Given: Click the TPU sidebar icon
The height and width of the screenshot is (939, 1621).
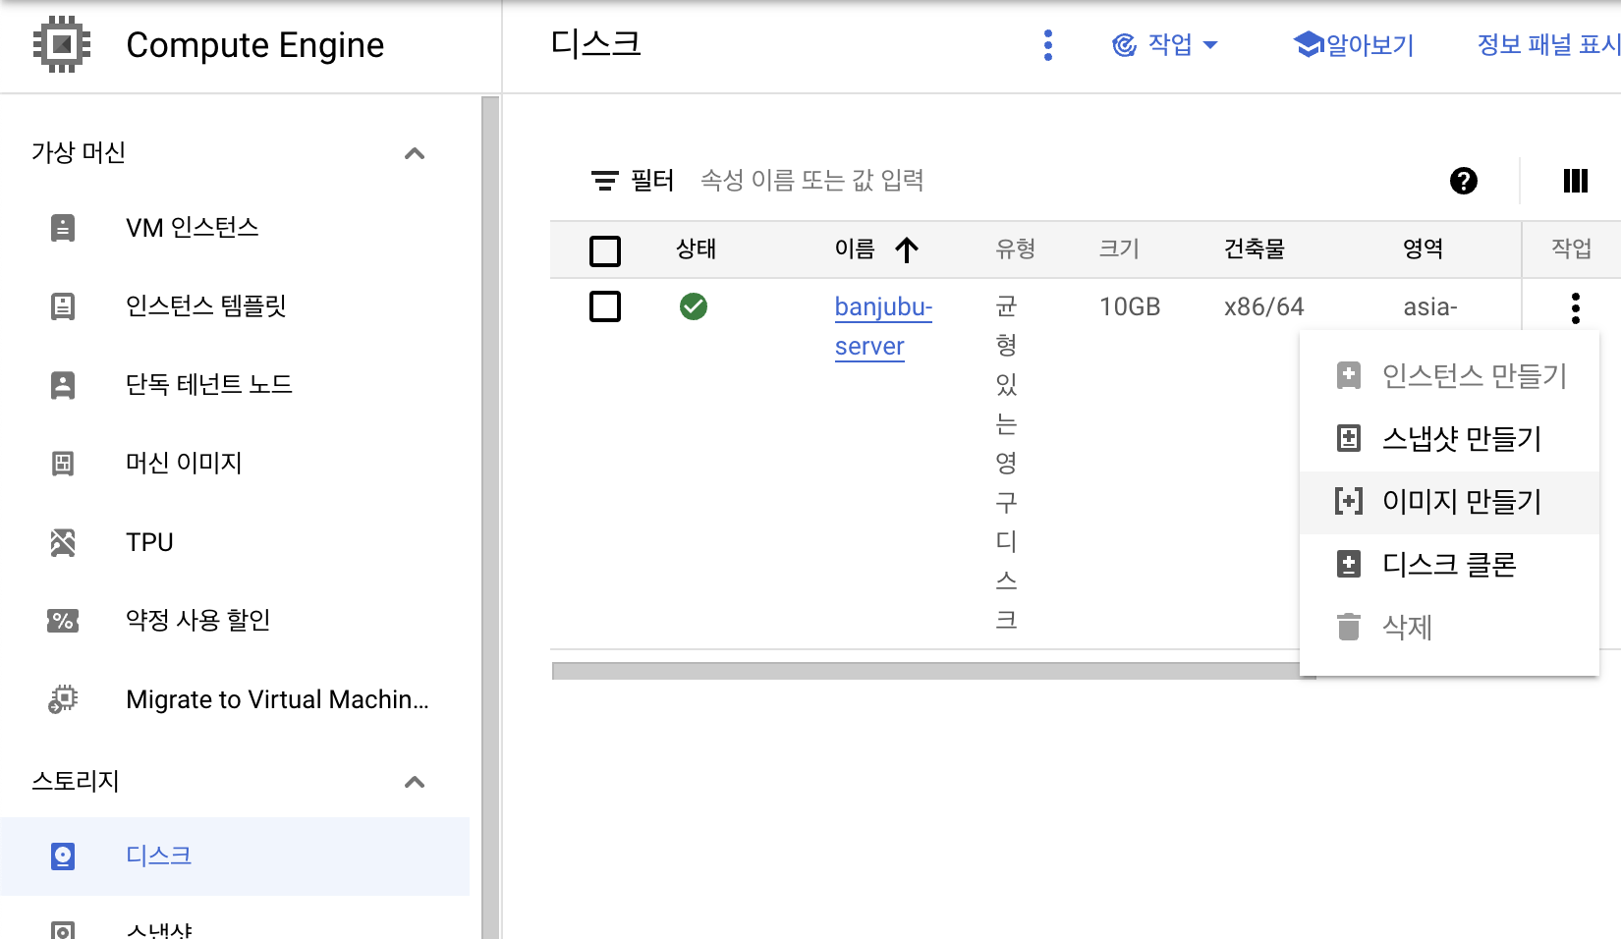Looking at the screenshot, I should coord(63,542).
